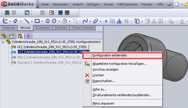
Task: Click the Sketch pencil tool icon
Action: pyautogui.click(x=5, y=21)
